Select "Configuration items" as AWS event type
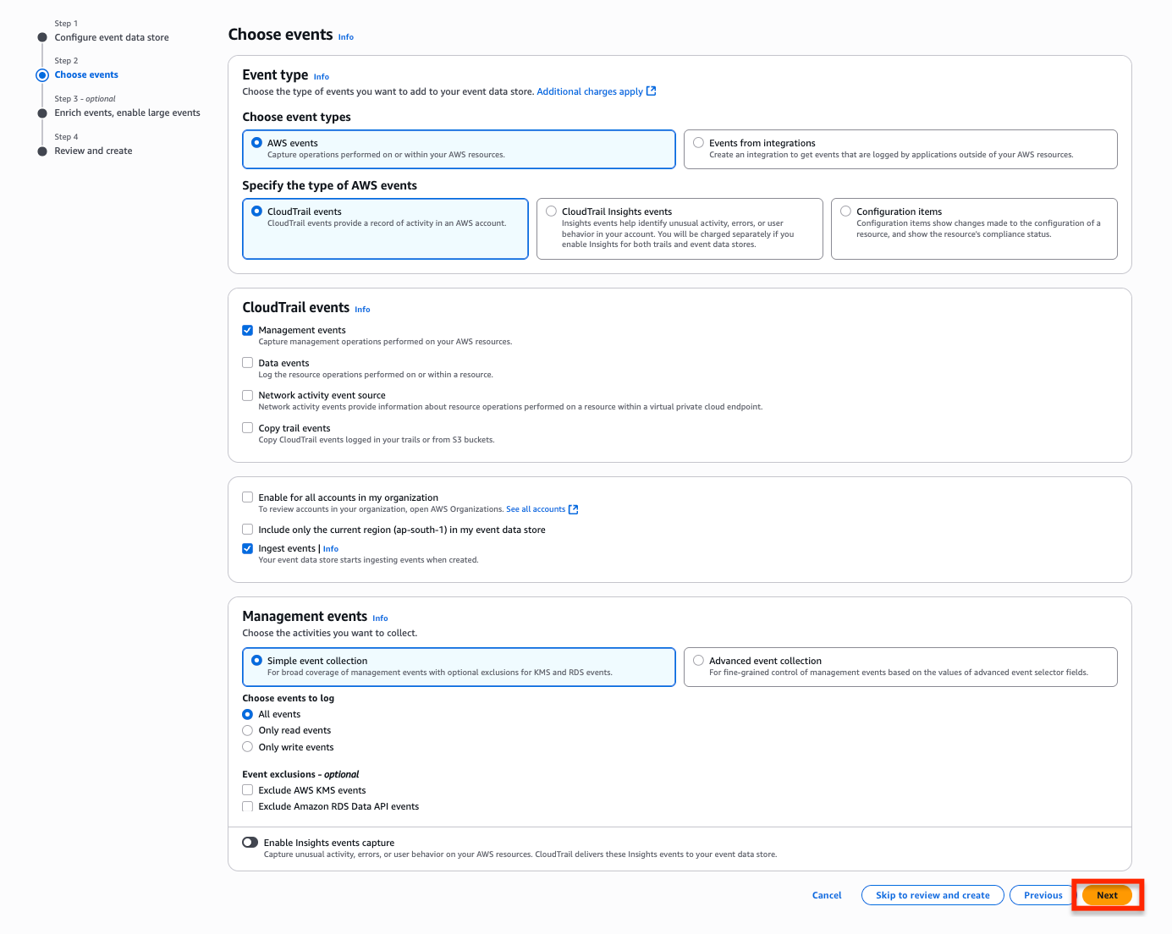Screen dimensions: 1172x934 (x=845, y=211)
